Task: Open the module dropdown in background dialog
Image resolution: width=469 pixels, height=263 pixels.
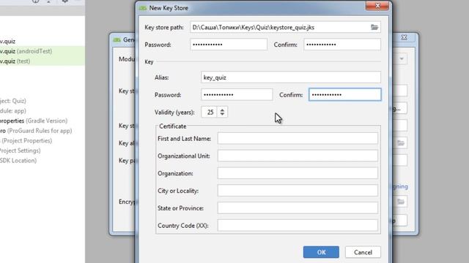Action: (x=402, y=58)
